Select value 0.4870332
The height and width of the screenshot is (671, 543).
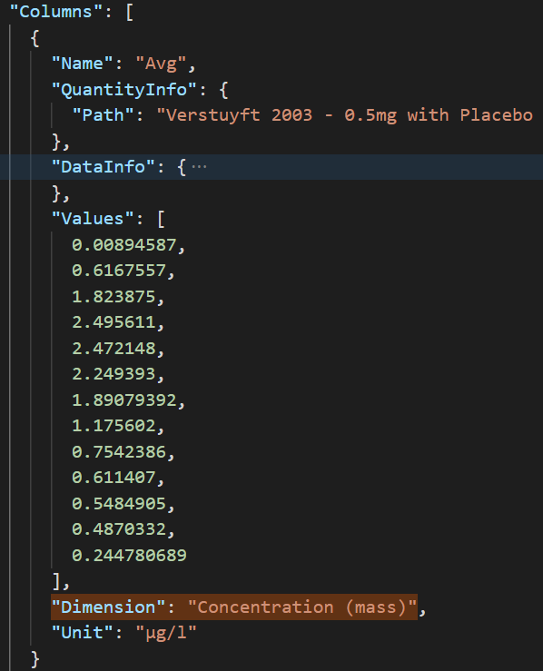point(119,529)
